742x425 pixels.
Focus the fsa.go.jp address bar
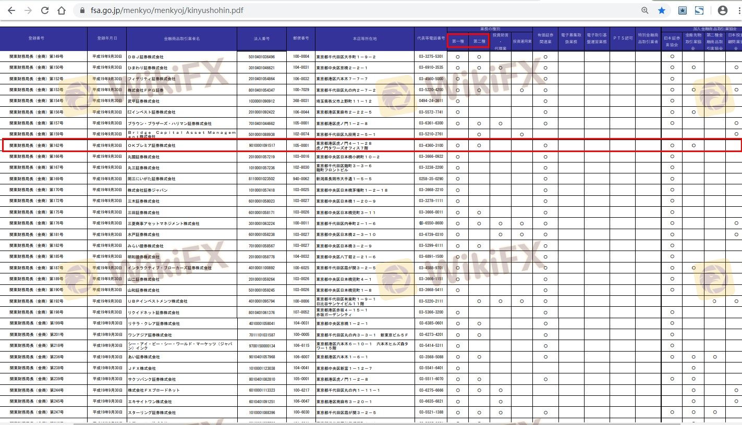[x=313, y=10]
